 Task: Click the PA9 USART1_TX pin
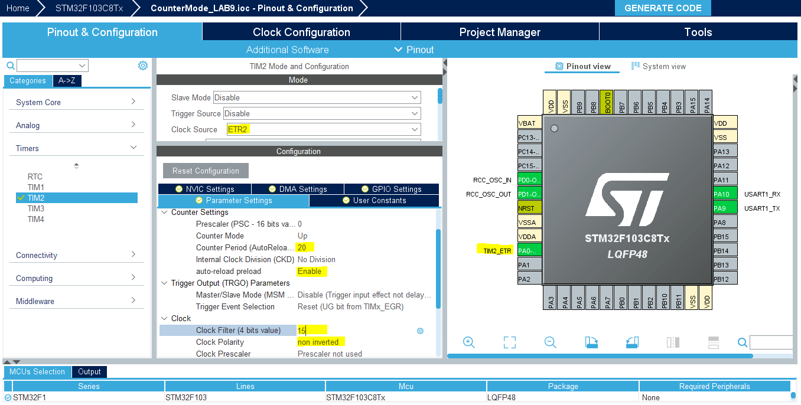coord(725,208)
